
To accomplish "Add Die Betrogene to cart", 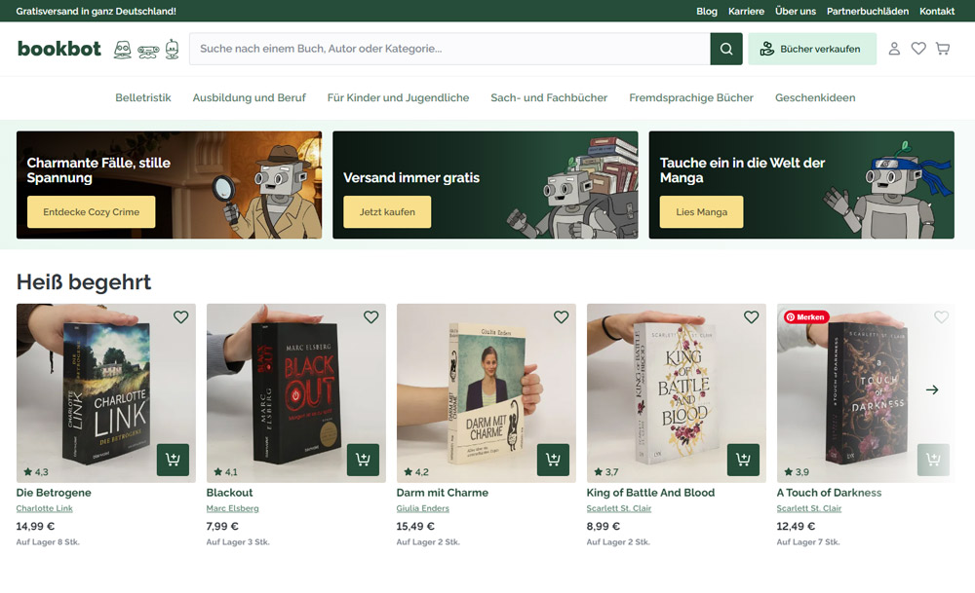I will (x=173, y=460).
